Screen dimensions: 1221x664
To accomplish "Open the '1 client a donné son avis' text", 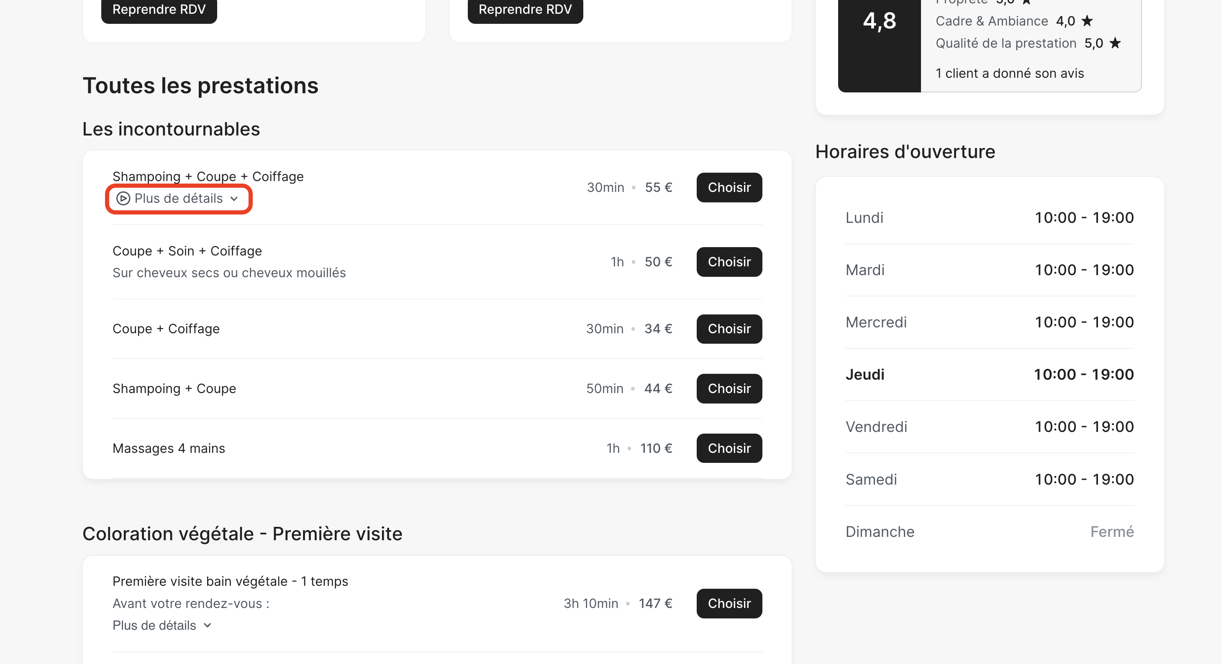I will 1009,74.
